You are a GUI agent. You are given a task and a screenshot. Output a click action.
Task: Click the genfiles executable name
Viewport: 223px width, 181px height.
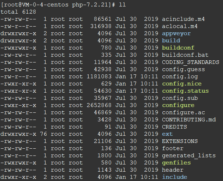(x=176, y=163)
